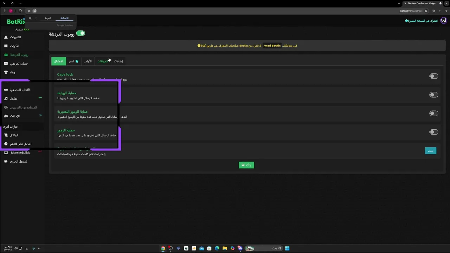Reload the page in browser toolbar
Viewport: 450px width, 253px height.
point(433,11)
